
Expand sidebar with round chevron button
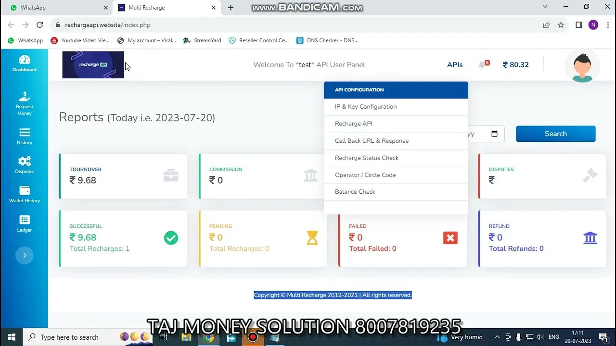(x=25, y=255)
